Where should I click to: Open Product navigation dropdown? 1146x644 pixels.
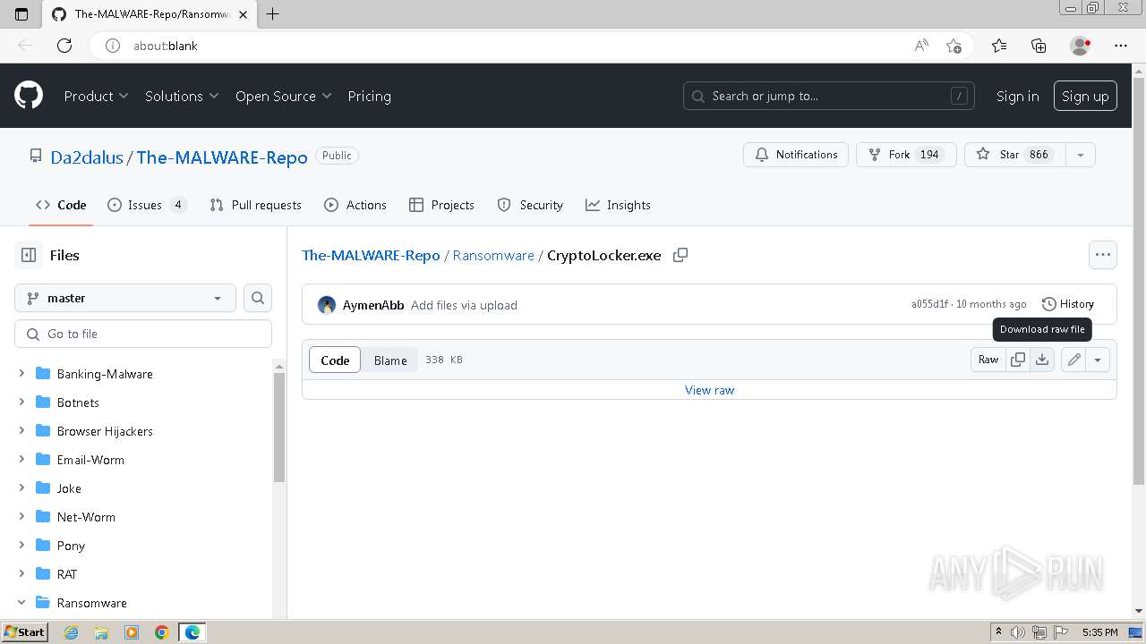click(x=96, y=96)
